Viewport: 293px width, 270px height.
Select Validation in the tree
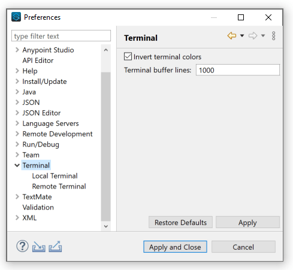pos(38,207)
